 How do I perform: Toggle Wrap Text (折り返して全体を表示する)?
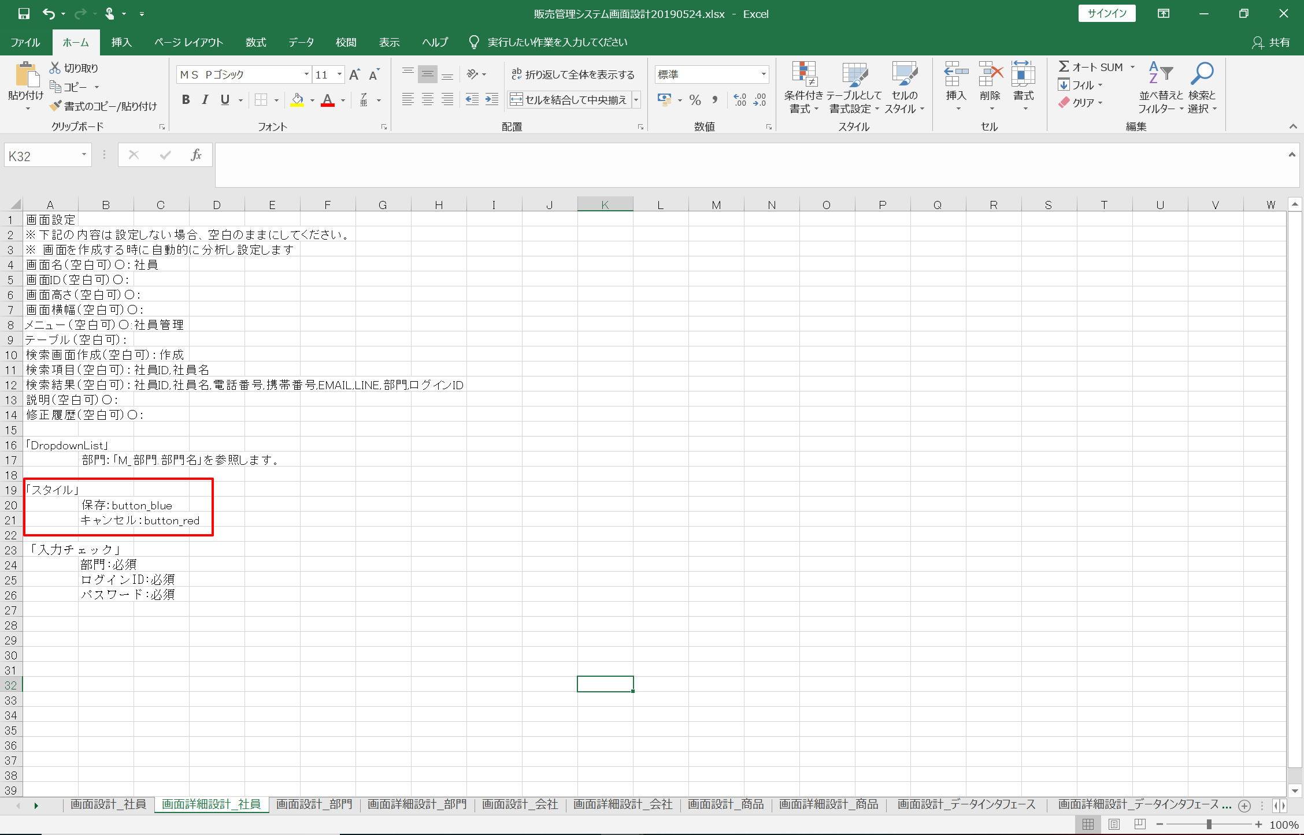click(x=573, y=74)
